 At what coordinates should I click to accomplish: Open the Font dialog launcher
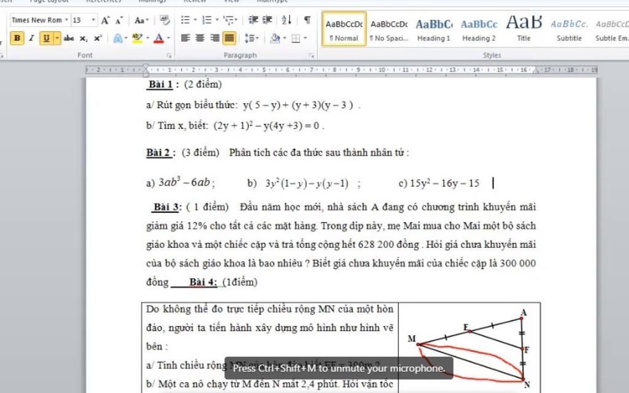169,55
